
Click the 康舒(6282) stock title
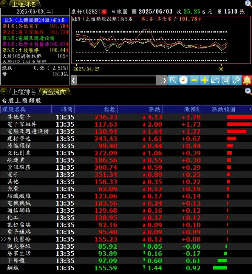coord(86,12)
